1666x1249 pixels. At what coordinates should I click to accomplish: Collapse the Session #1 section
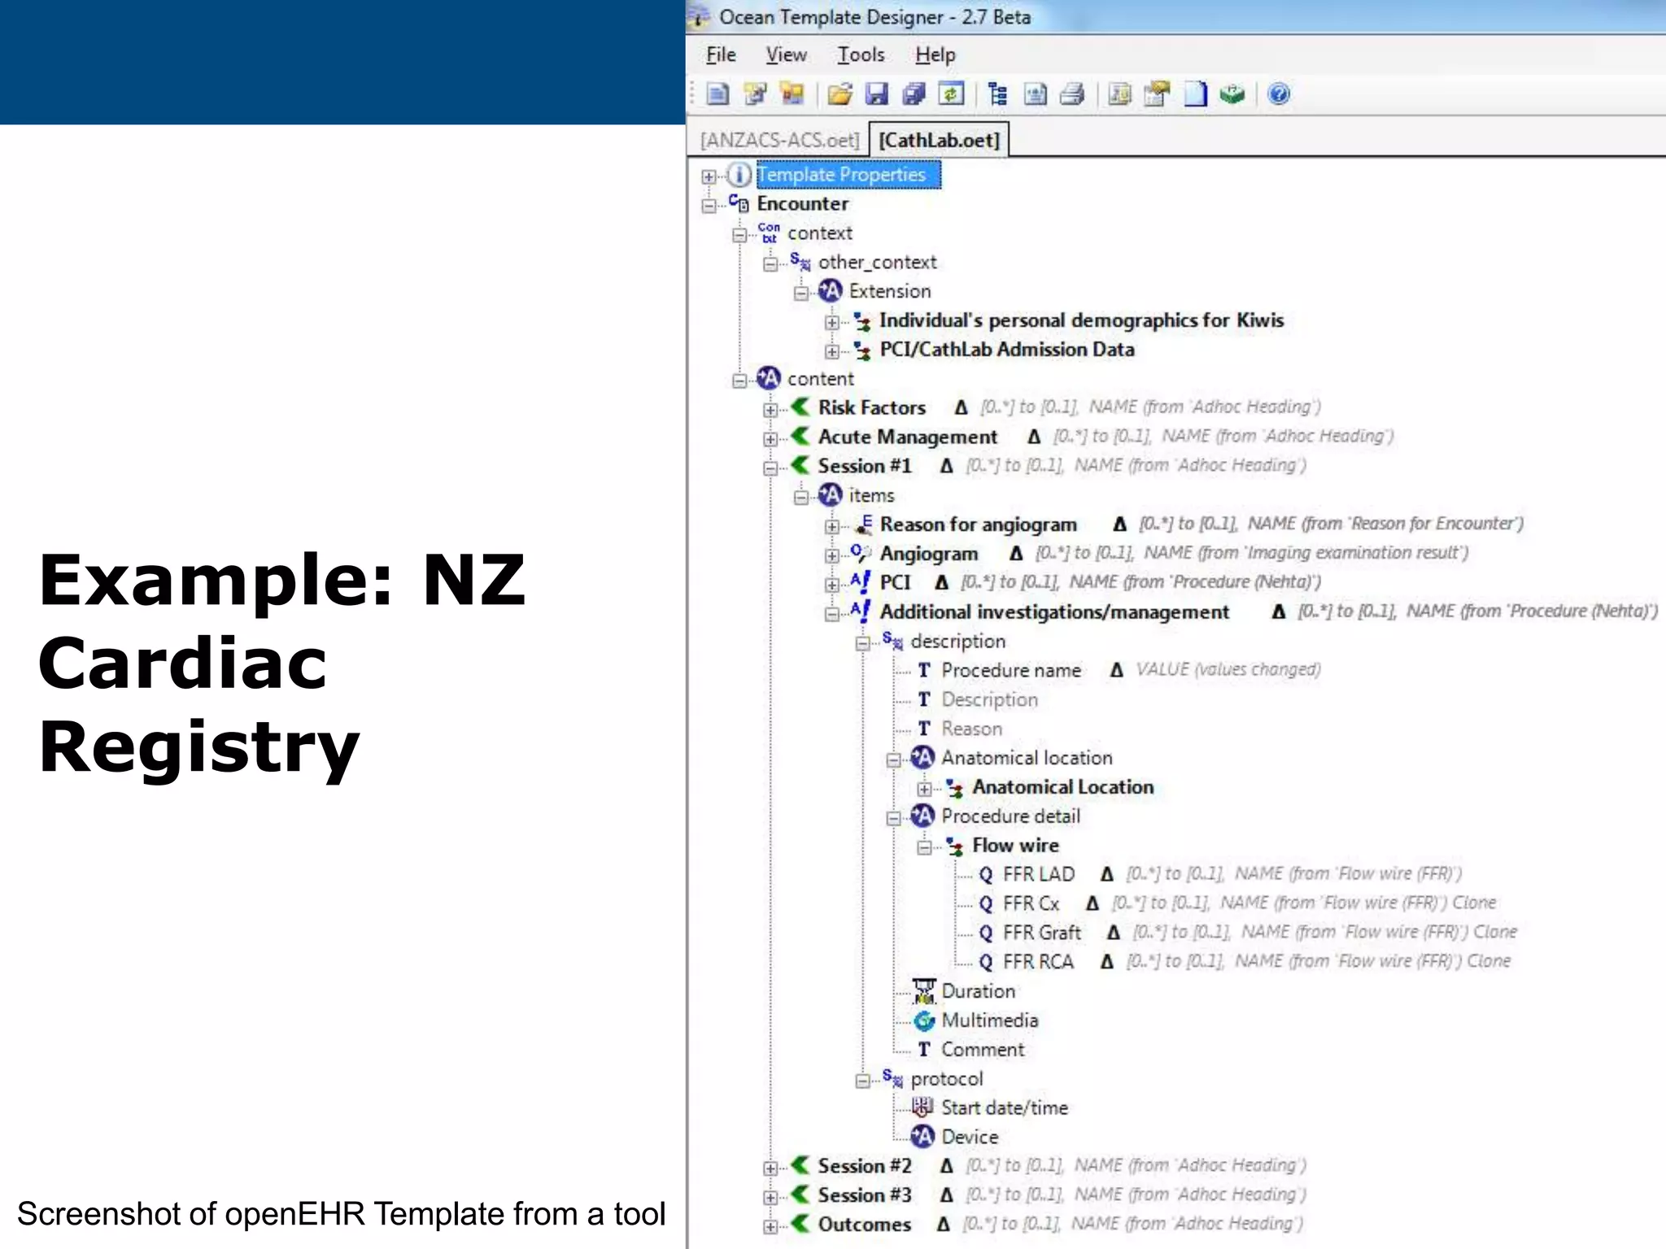(770, 468)
